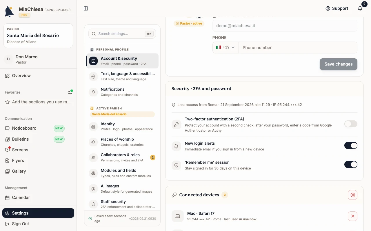Click the Calendar icon in sidebar
The height and width of the screenshot is (231, 371).
(7, 198)
